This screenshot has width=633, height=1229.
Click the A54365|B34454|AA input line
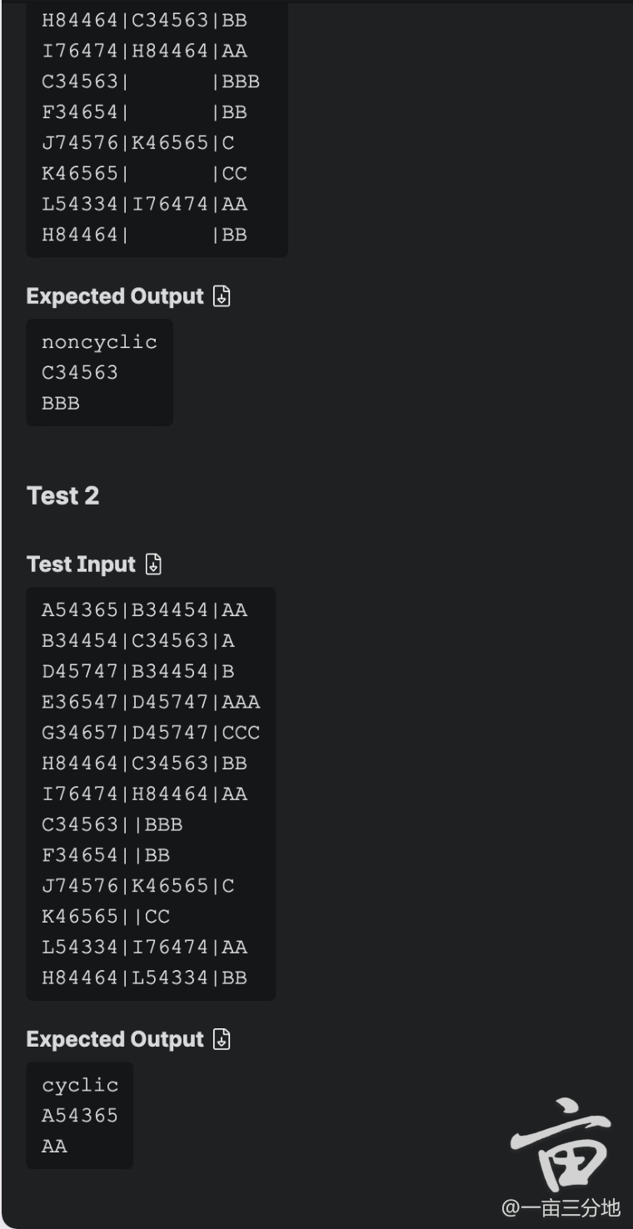coord(145,610)
